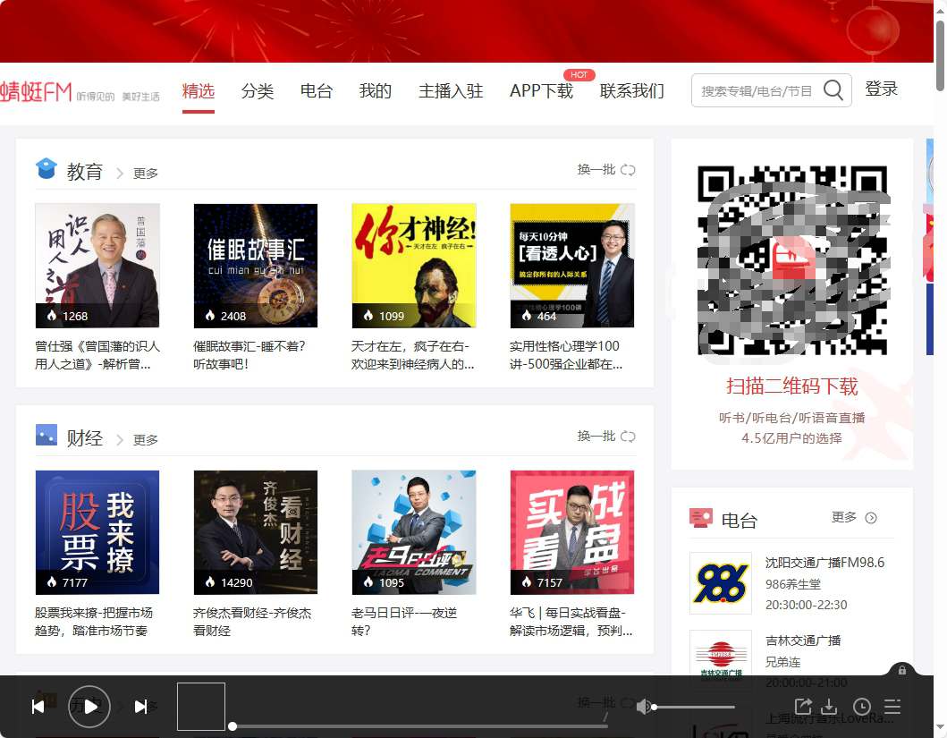Image resolution: width=947 pixels, height=738 pixels.
Task: Click 更多 in the radio station panel
Action: click(x=844, y=518)
